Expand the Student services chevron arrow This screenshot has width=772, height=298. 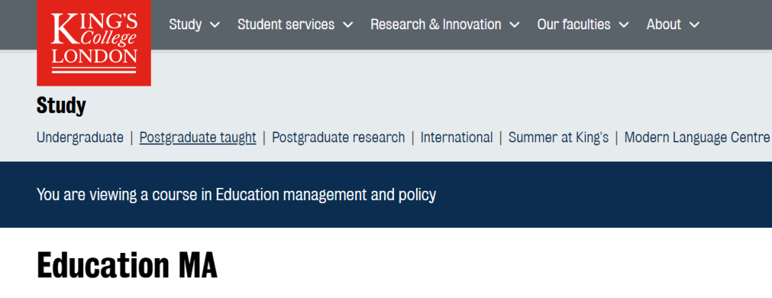tap(348, 25)
